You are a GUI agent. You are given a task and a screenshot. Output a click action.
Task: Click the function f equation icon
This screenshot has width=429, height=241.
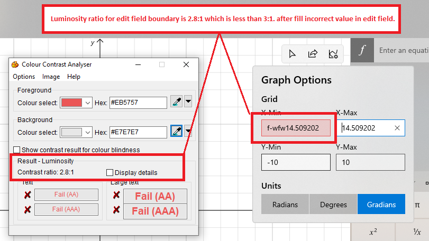tap(362, 50)
